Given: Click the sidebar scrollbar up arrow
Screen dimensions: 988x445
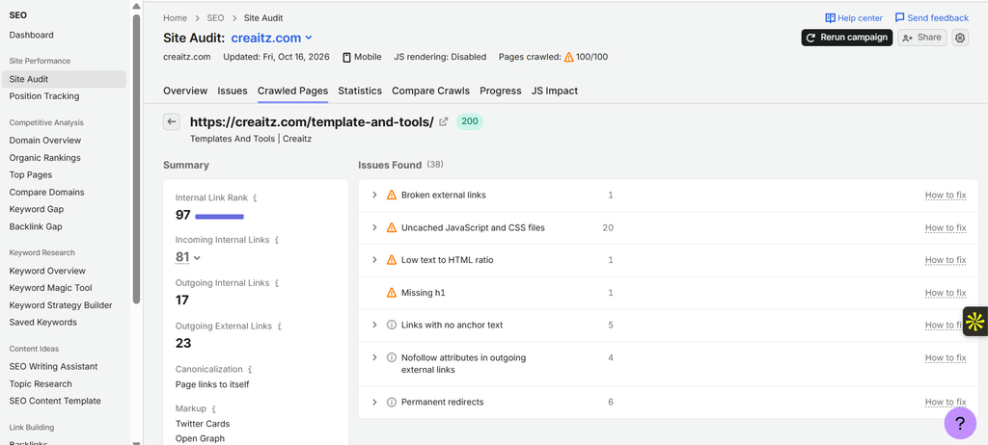Looking at the screenshot, I should point(136,7).
